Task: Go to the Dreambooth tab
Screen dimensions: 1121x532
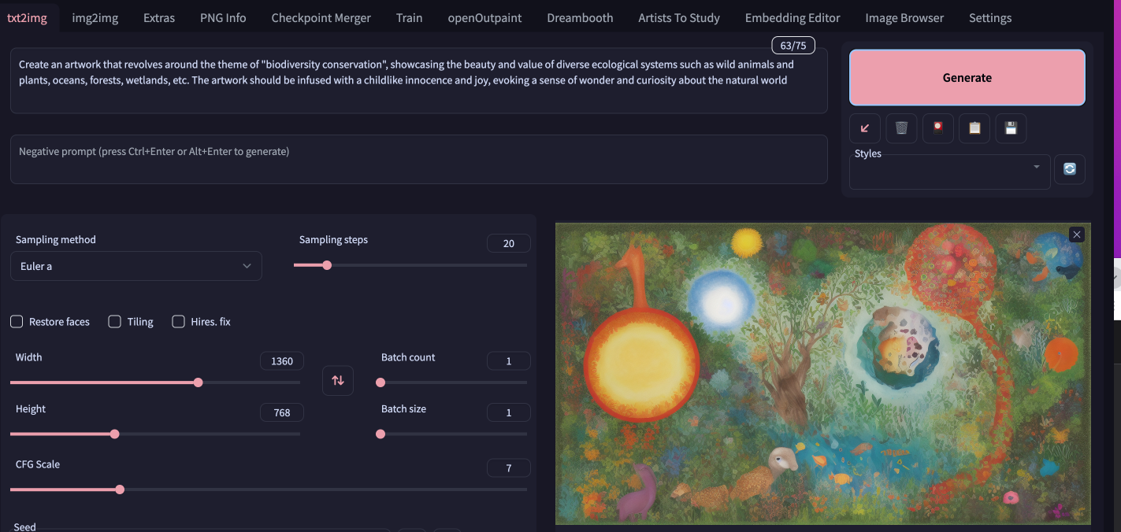Action: (580, 17)
